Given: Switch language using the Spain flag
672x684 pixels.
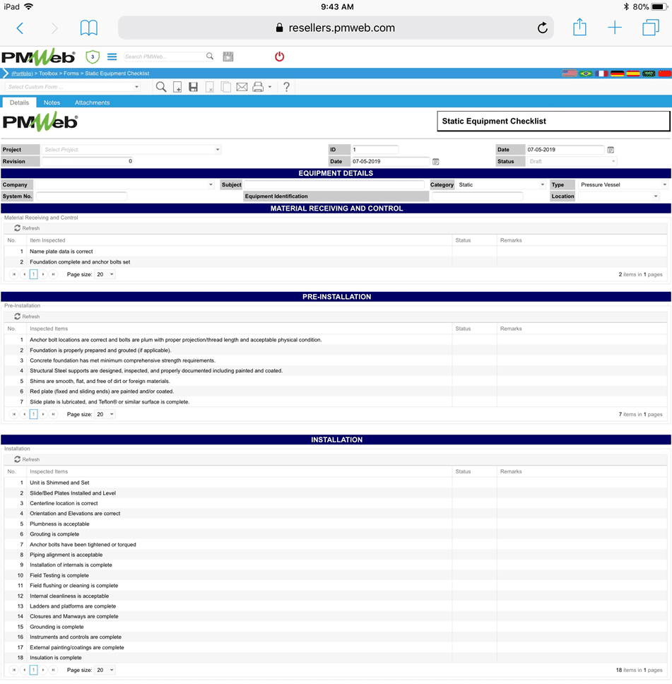Looking at the screenshot, I should [x=632, y=73].
